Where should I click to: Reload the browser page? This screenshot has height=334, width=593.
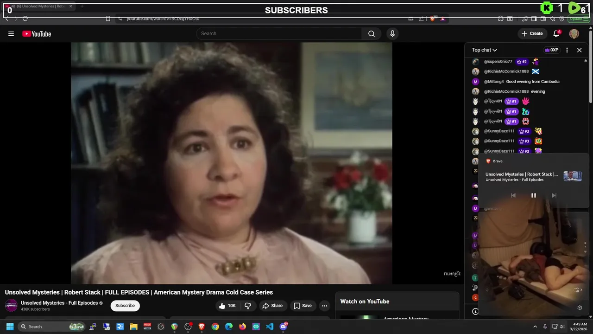tap(25, 19)
